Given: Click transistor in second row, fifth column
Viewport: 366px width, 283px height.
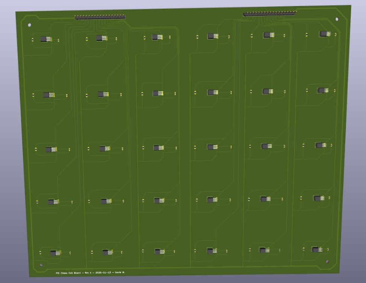Looking at the screenshot, I should click(x=267, y=91).
